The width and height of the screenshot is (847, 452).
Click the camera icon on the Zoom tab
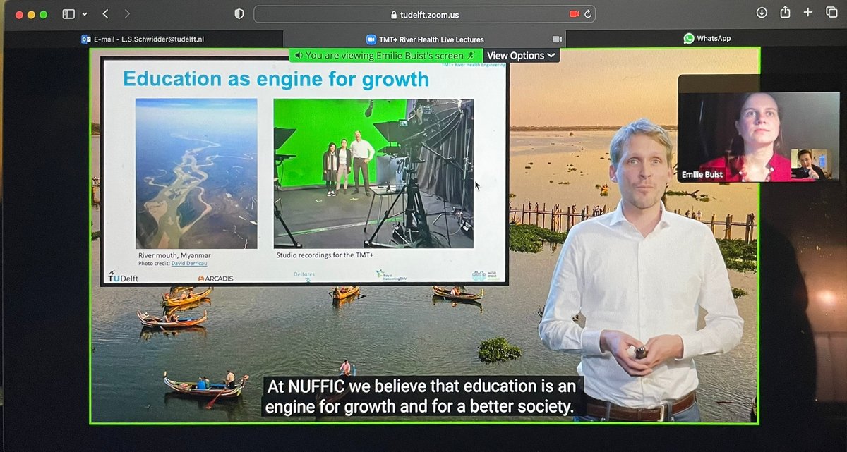tap(557, 39)
